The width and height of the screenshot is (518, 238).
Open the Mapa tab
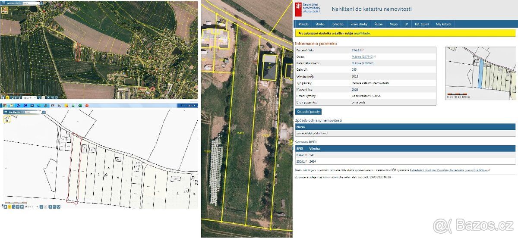[394, 25]
